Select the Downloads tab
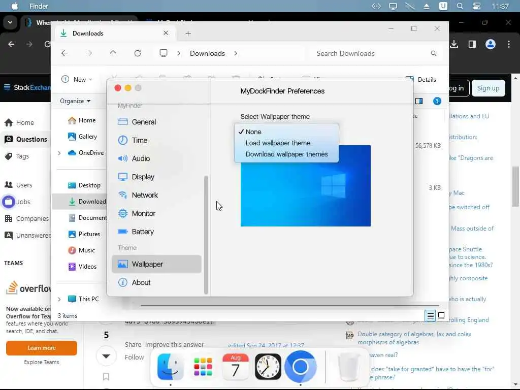The height and width of the screenshot is (390, 520). [x=115, y=33]
